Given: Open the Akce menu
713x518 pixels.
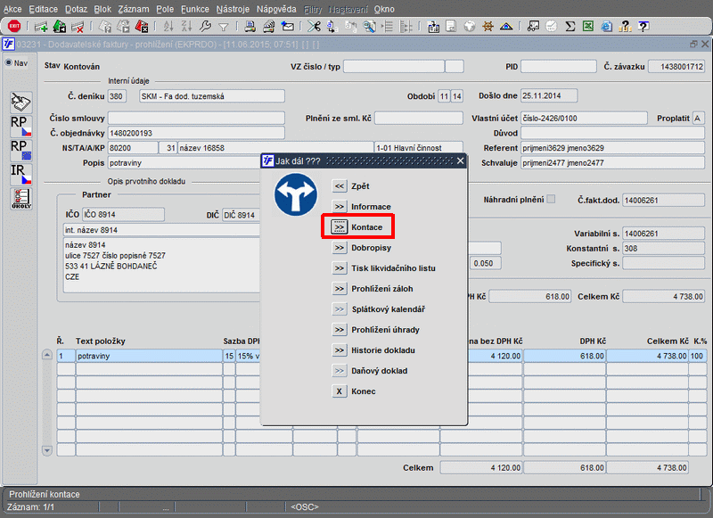Looking at the screenshot, I should tap(12, 9).
